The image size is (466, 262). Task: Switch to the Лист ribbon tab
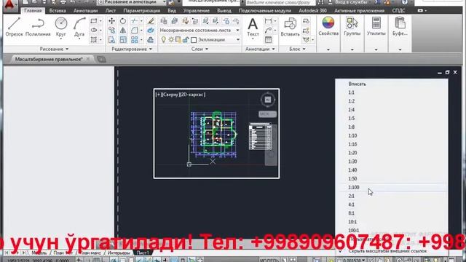(110, 10)
